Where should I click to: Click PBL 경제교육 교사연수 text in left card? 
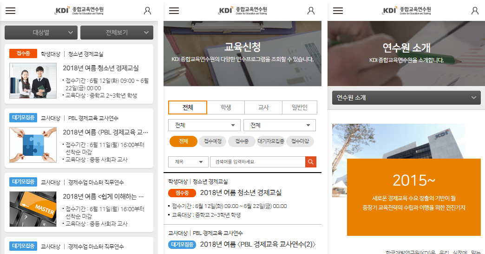(x=93, y=118)
